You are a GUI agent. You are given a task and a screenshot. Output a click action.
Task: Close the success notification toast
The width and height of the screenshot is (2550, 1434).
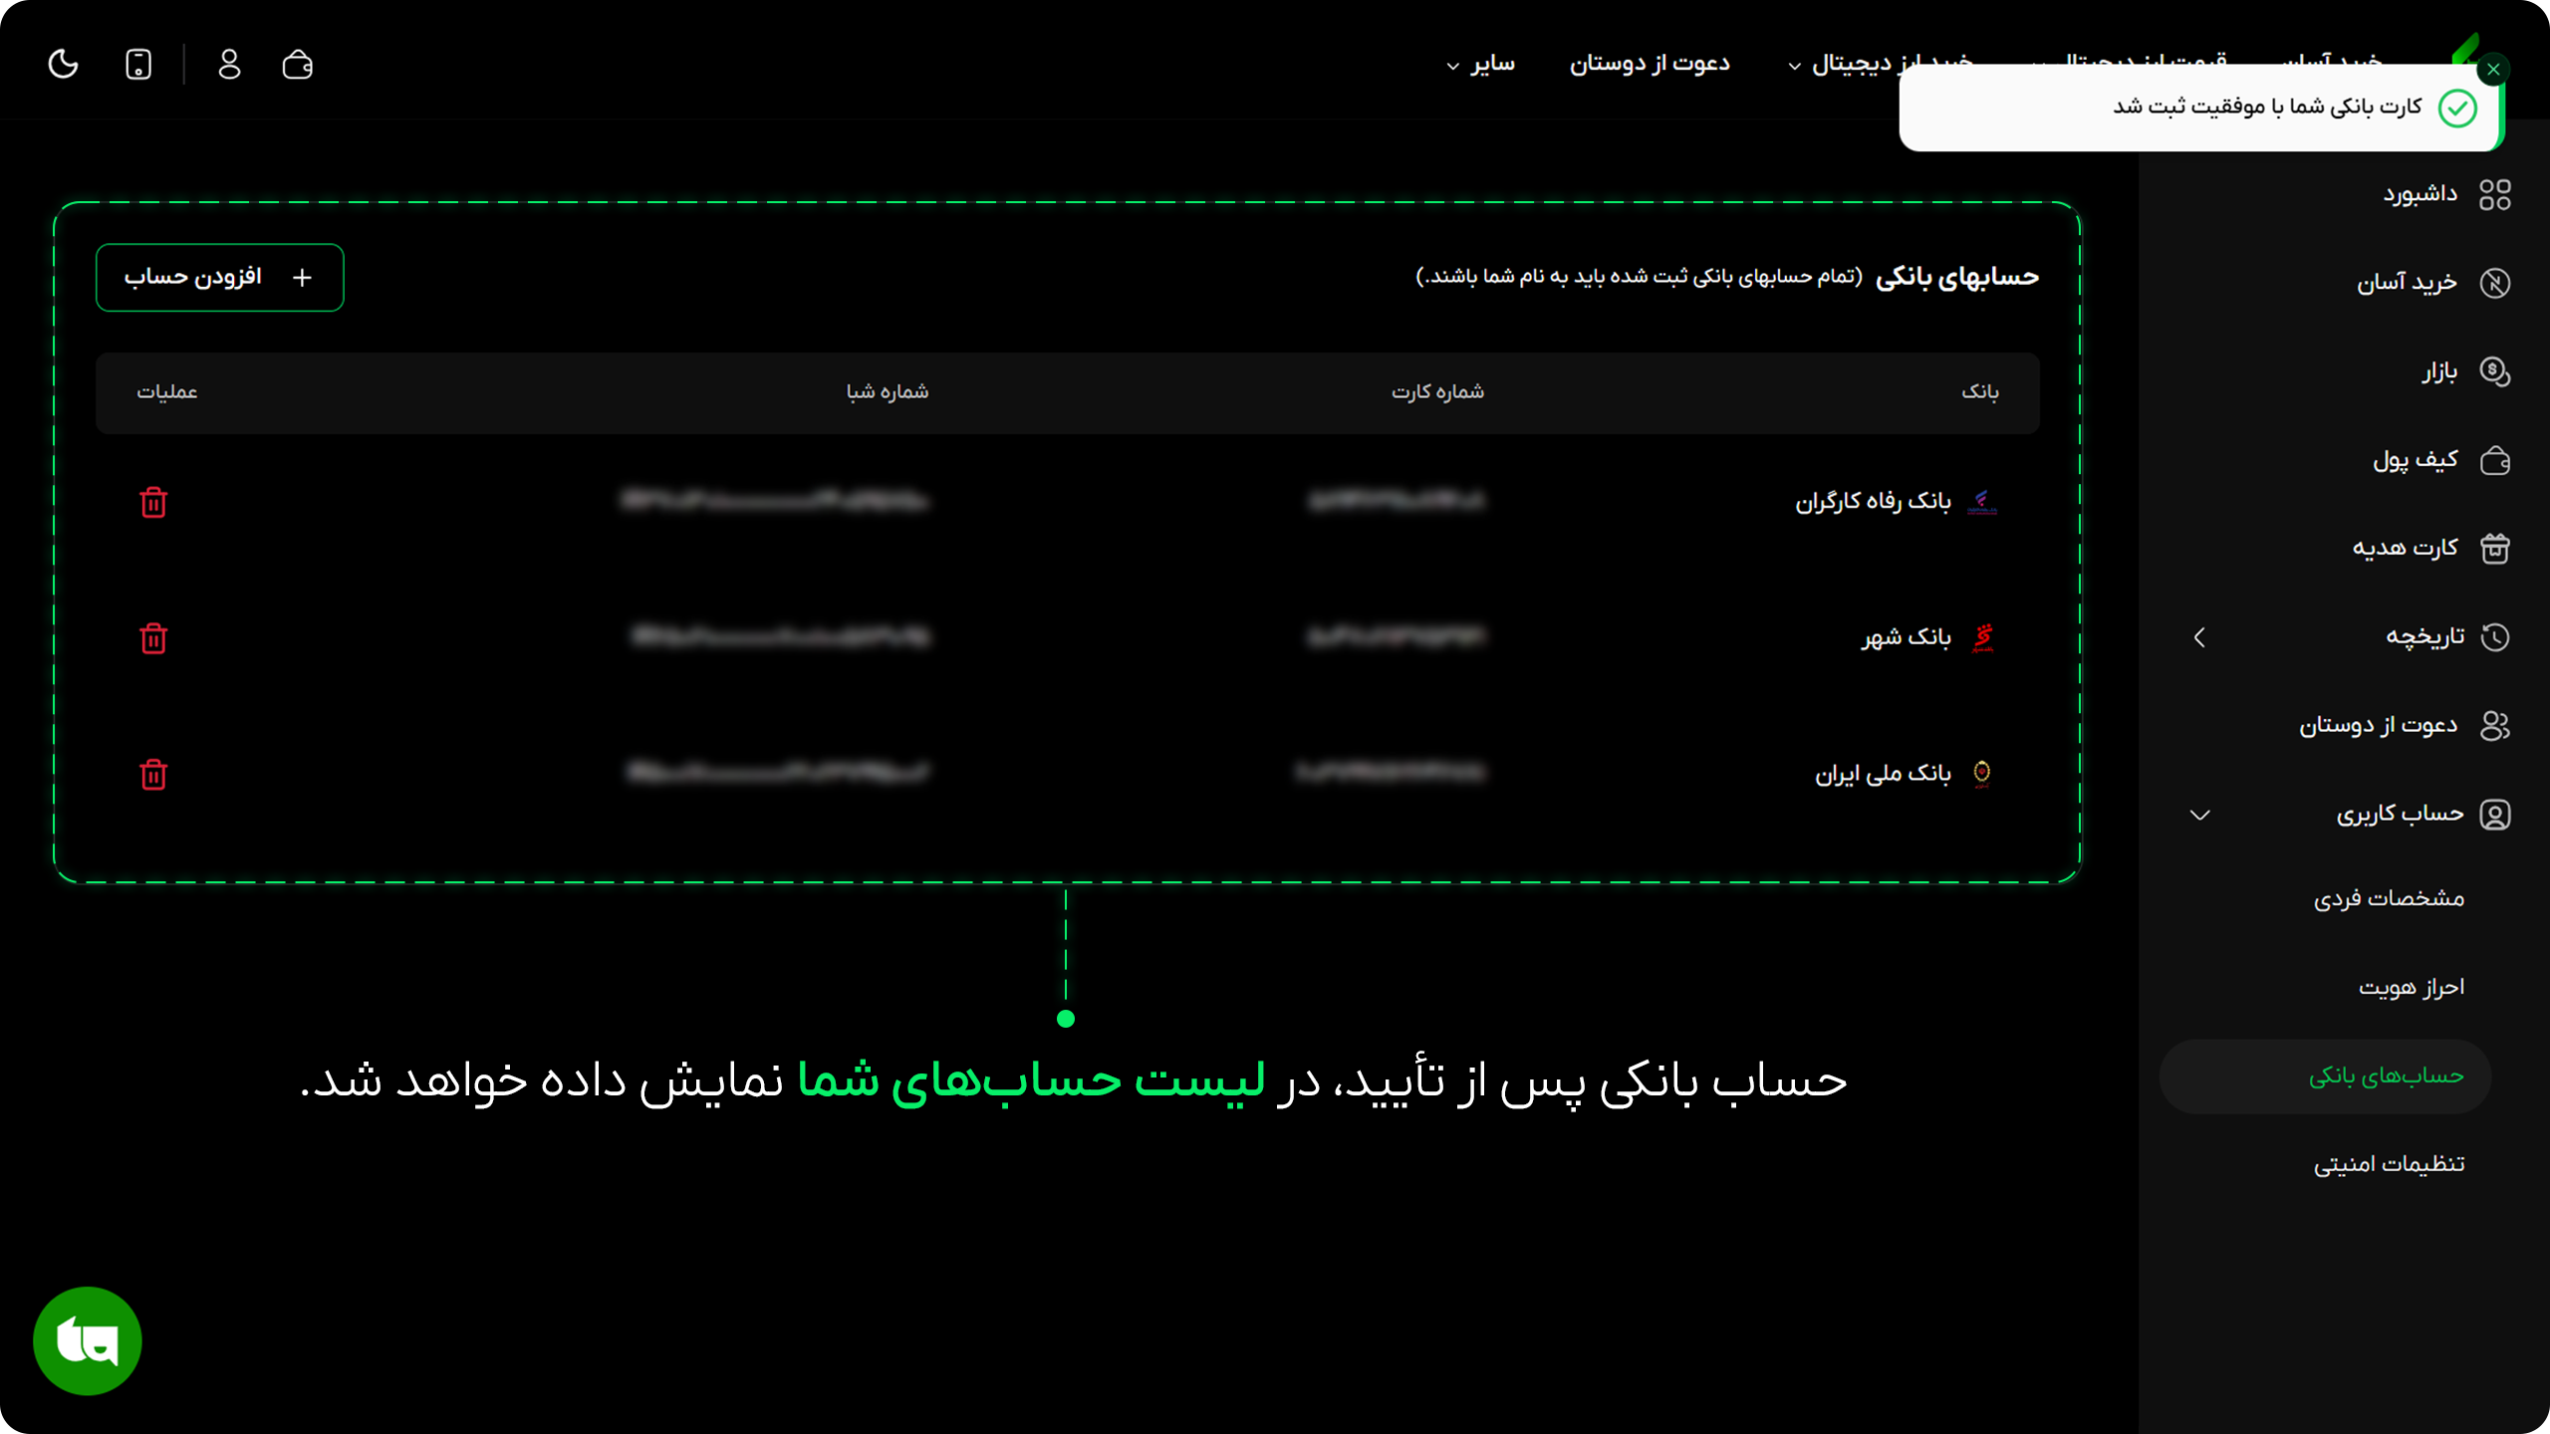point(2493,69)
